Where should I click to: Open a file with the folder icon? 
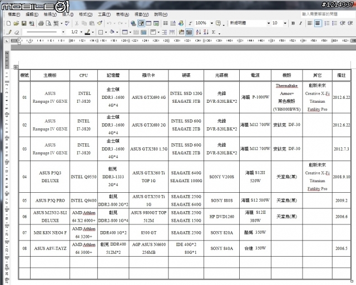click(x=16, y=23)
